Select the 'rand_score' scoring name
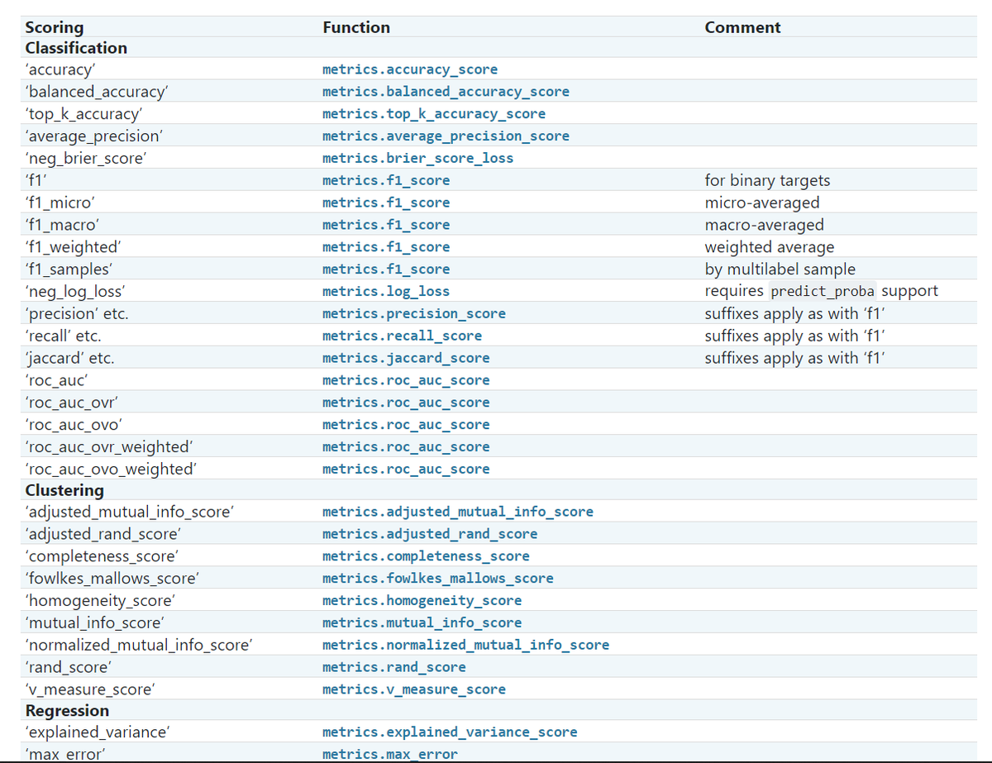 [69, 667]
